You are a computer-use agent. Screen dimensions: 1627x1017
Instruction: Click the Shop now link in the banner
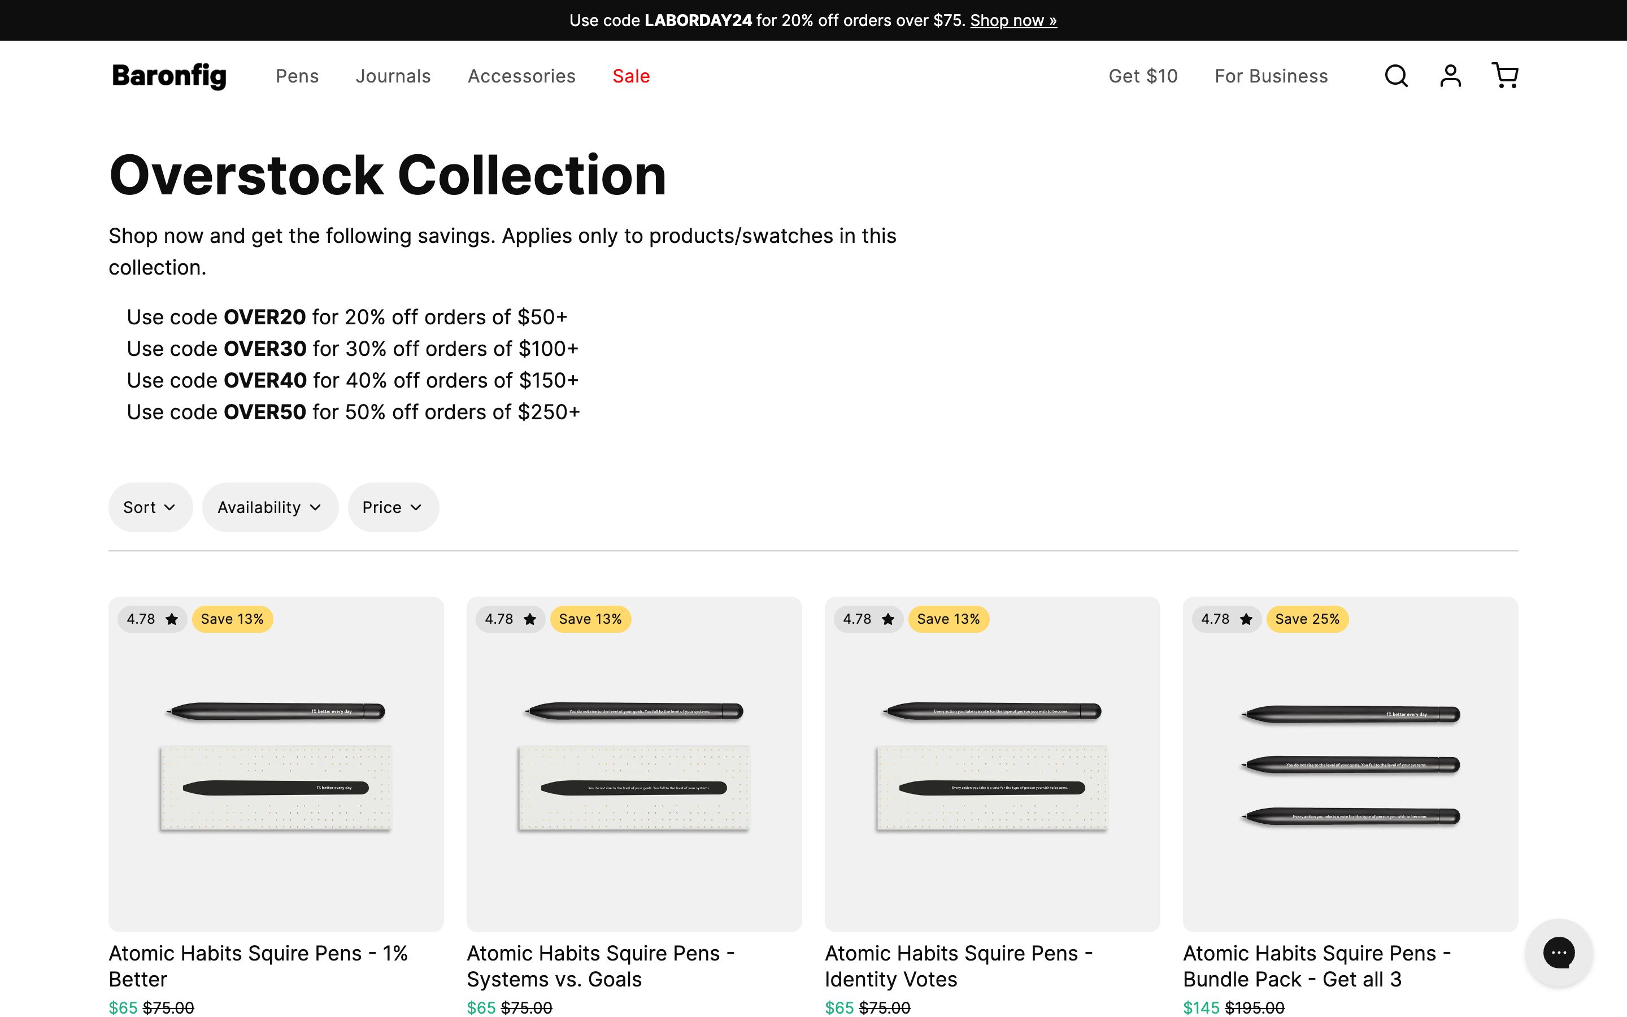coord(1012,20)
